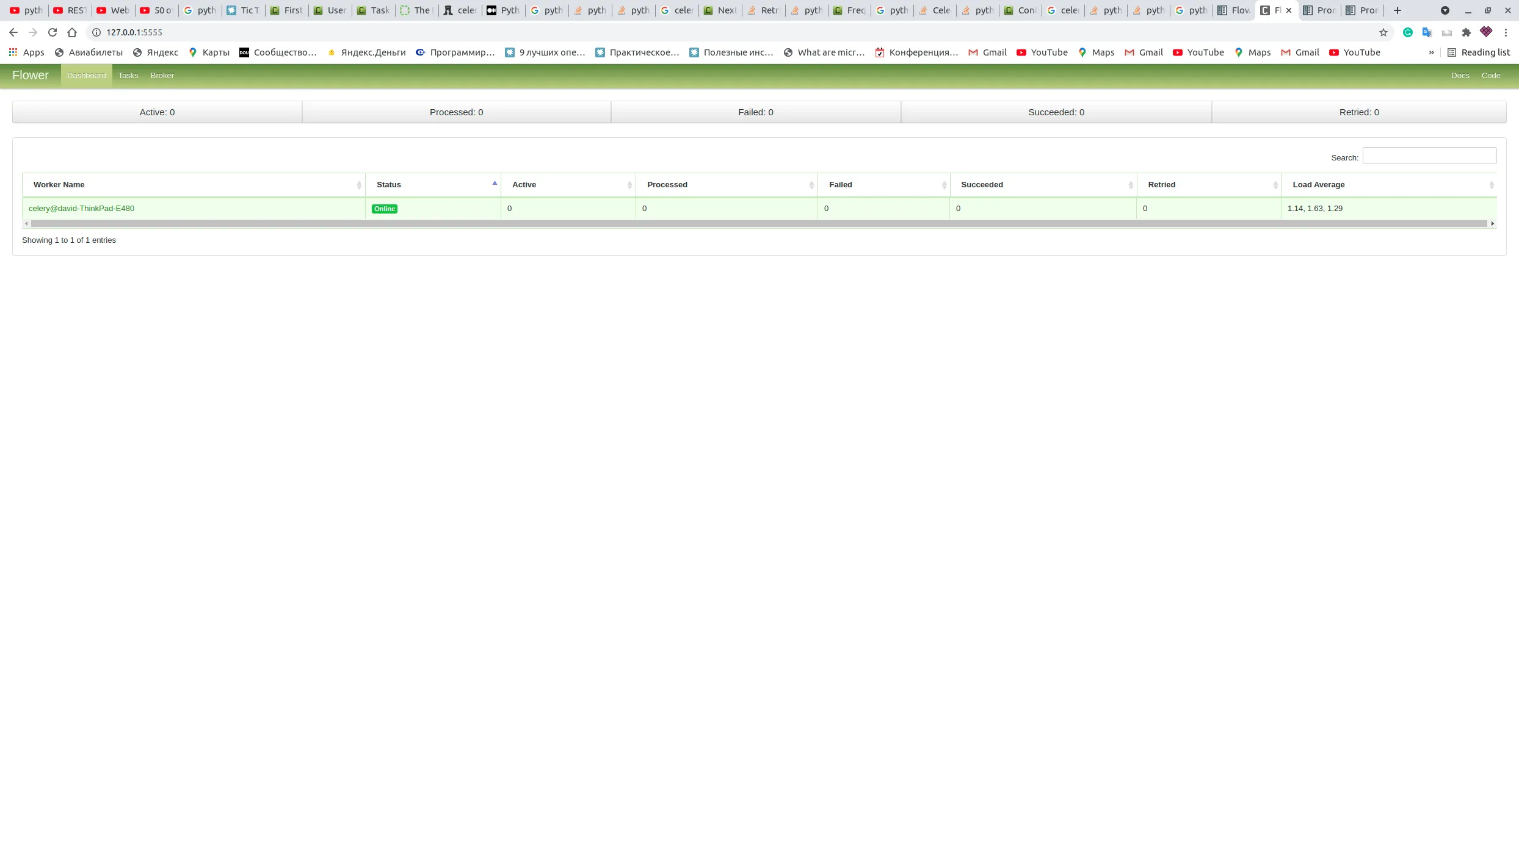Click the worker table horizontal scrollbar
This screenshot has height=862, width=1519.
[758, 224]
